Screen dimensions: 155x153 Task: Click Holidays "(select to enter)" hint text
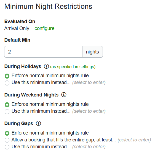point(89,82)
